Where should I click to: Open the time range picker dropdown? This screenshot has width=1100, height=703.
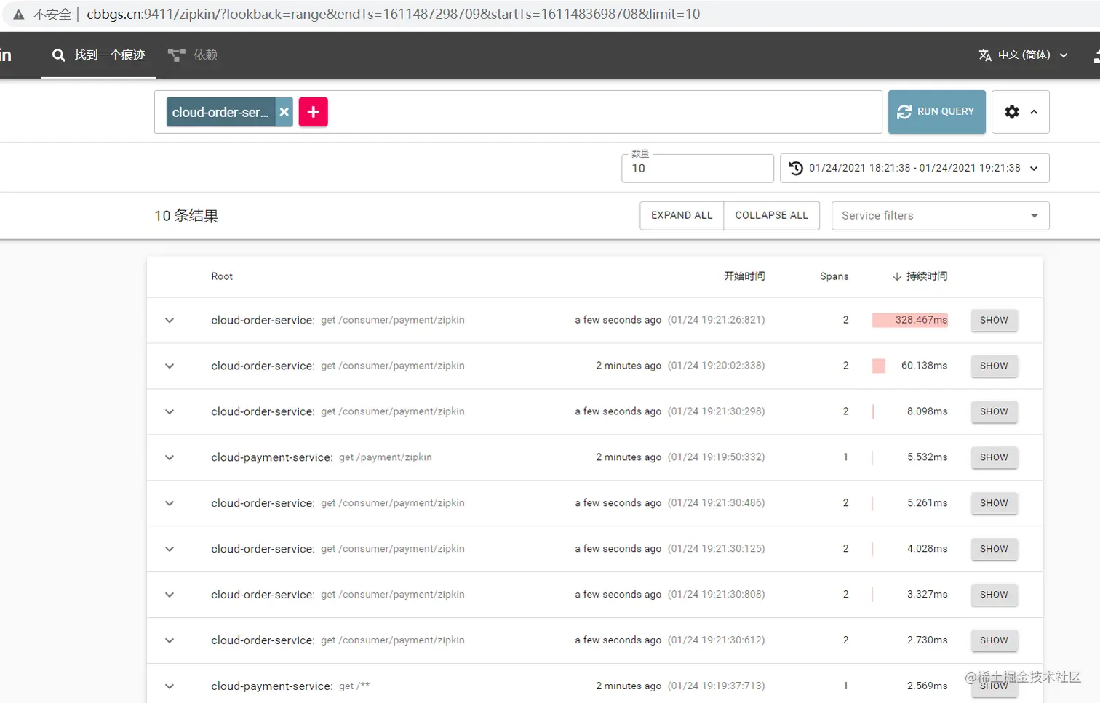click(x=914, y=168)
